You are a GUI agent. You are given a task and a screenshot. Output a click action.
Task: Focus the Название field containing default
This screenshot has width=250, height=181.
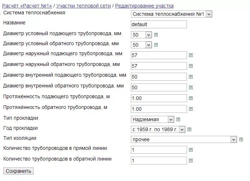(x=159, y=24)
